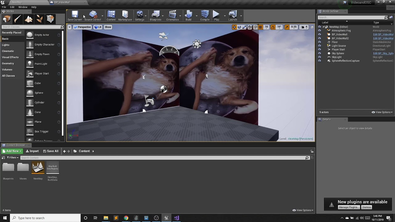395x222 pixels.
Task: Open the Window menu
Action: 23,7
